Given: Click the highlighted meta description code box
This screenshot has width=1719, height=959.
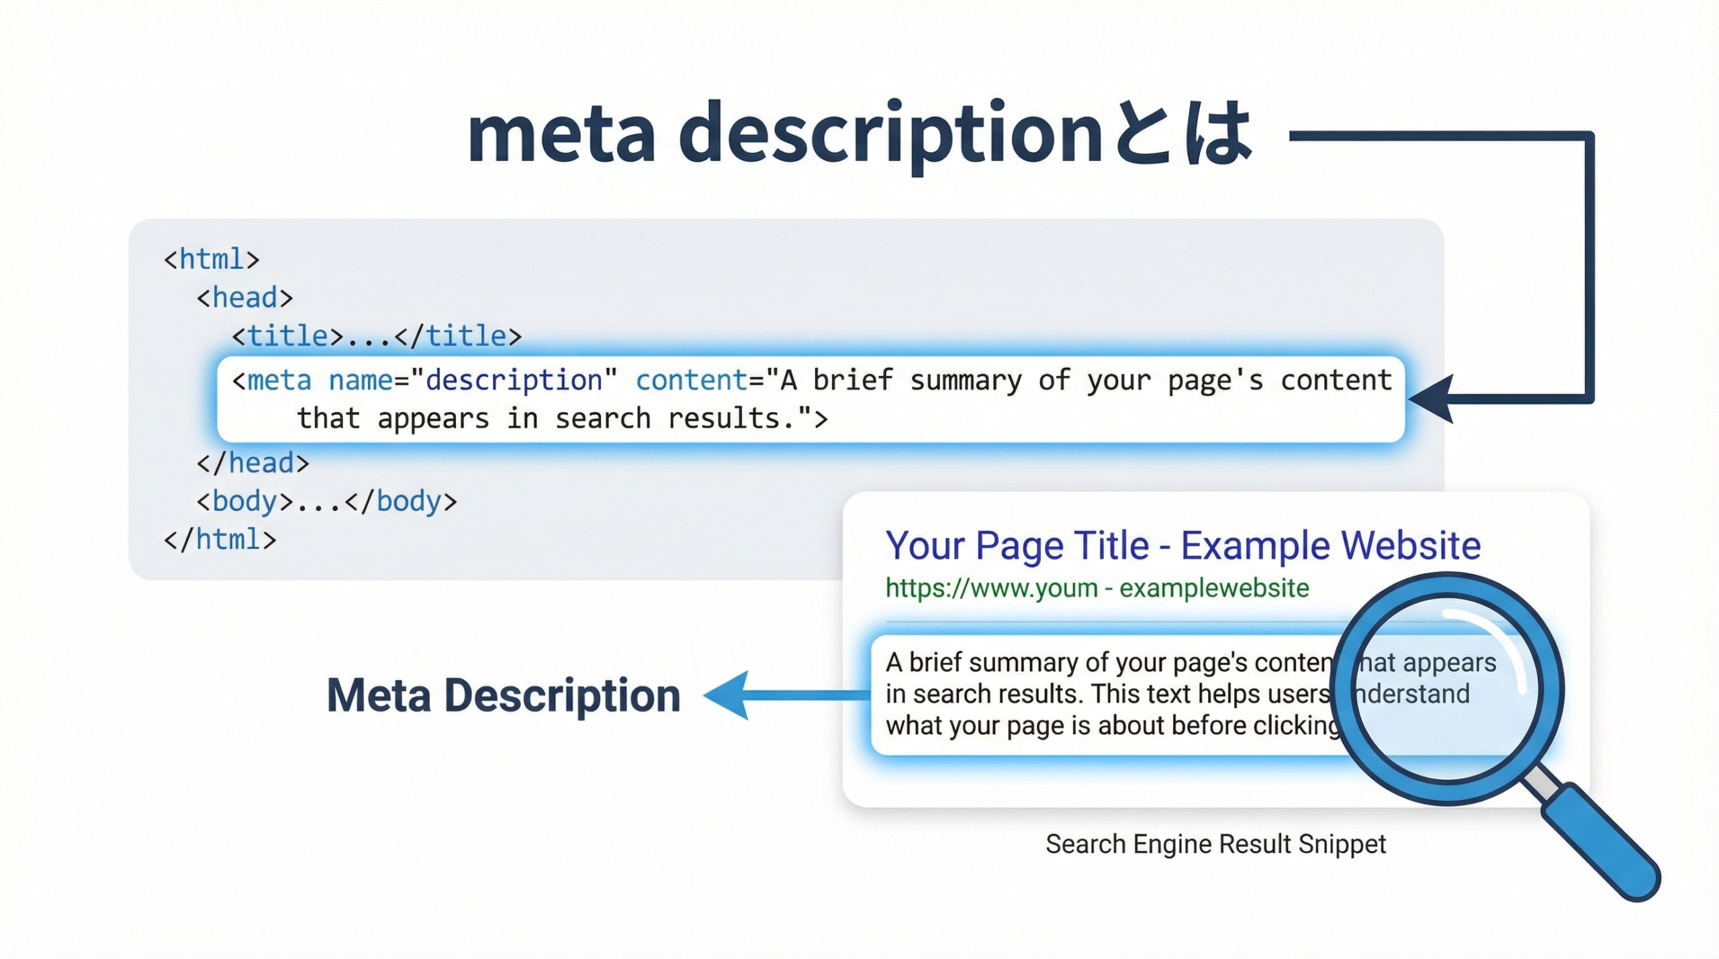Looking at the screenshot, I should (806, 399).
